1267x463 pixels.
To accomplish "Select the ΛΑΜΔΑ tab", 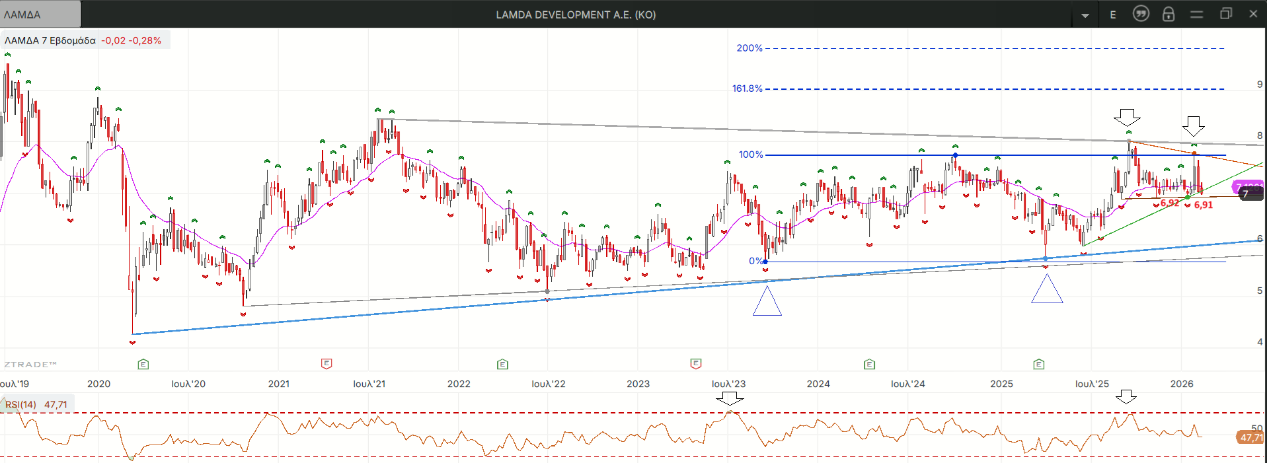I will click(40, 14).
